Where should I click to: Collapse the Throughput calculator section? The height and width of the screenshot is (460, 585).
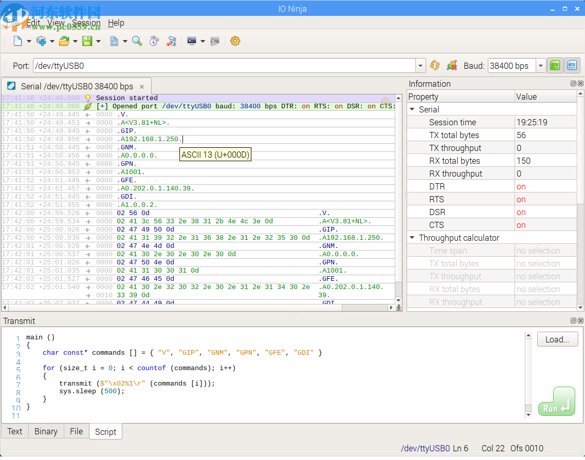(412, 238)
